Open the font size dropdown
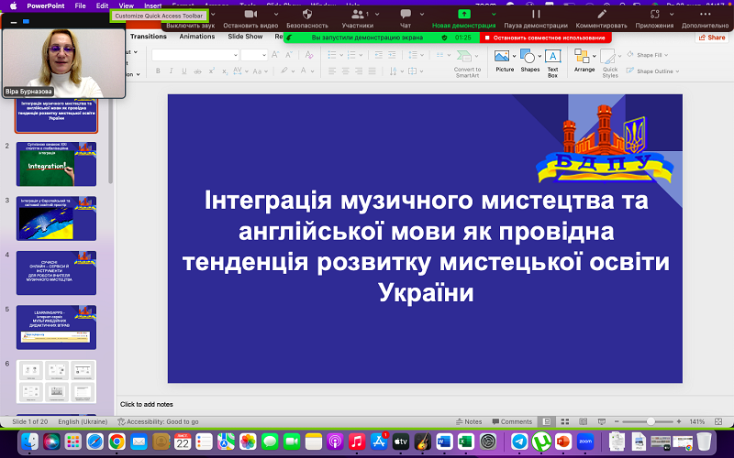This screenshot has width=734, height=458. [x=264, y=55]
